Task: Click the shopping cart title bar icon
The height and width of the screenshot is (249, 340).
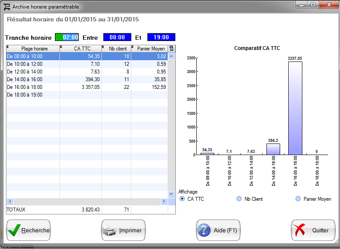Action: pyautogui.click(x=7, y=7)
